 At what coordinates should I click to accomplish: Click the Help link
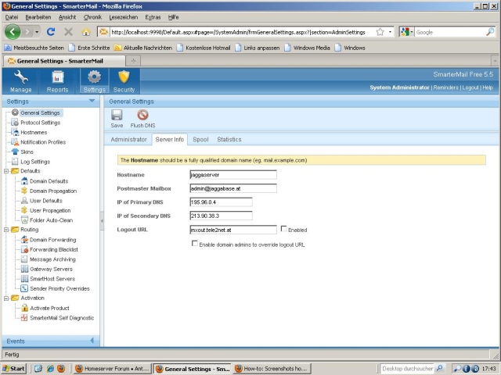coord(488,87)
